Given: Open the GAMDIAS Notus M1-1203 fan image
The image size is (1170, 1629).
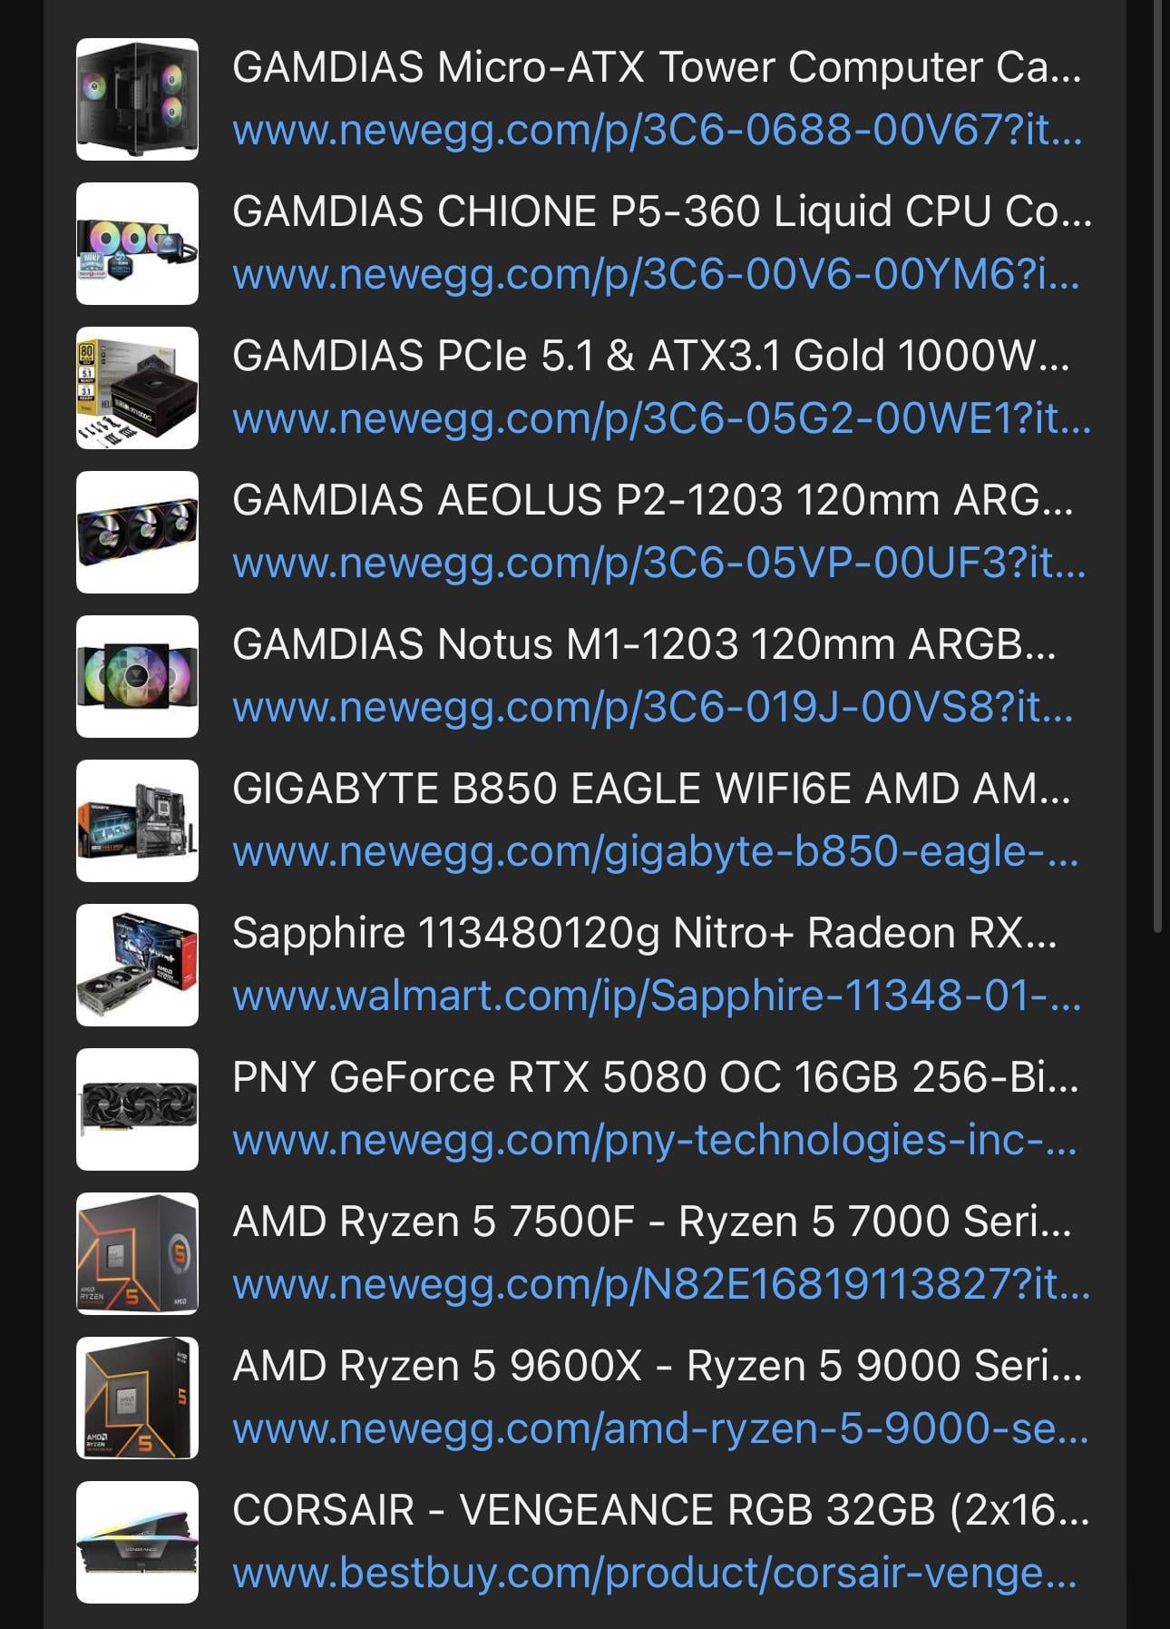Looking at the screenshot, I should 137,676.
